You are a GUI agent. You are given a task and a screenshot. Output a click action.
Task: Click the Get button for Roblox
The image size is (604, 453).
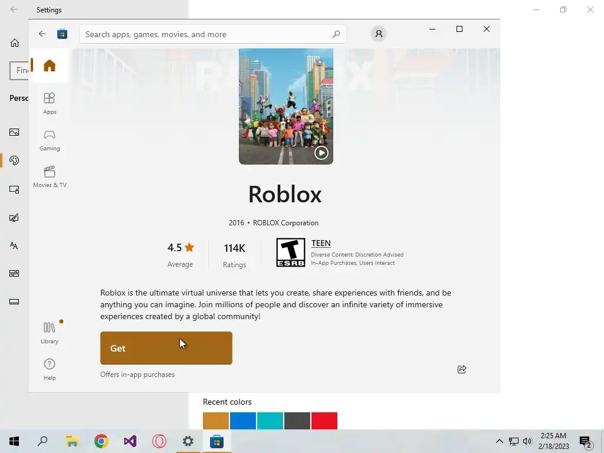pos(166,348)
